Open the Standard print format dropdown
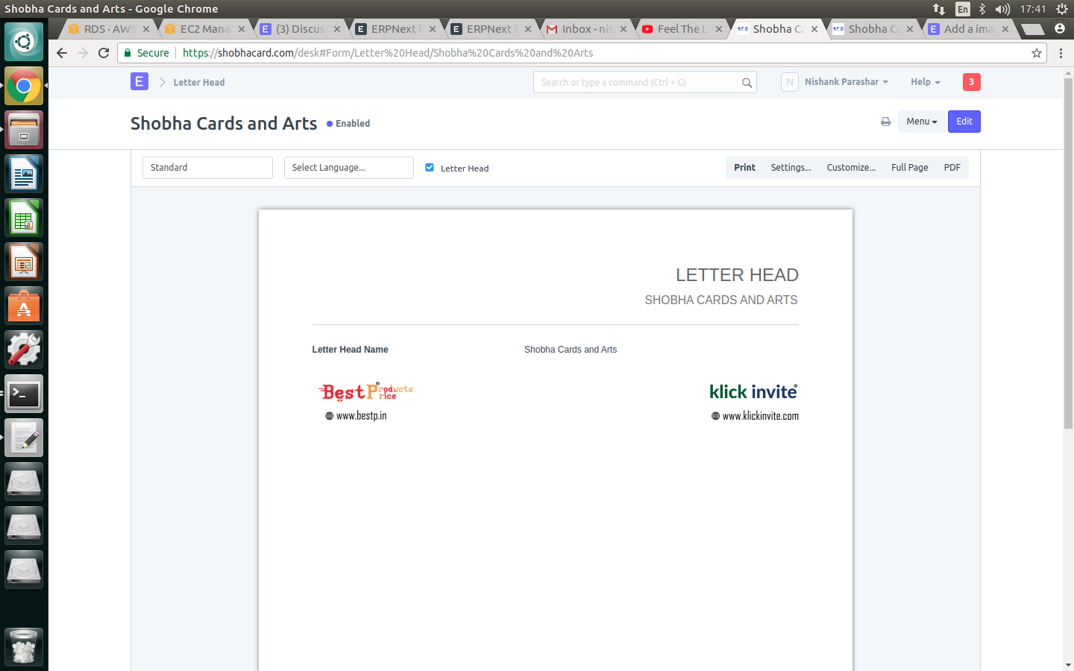 tap(207, 168)
